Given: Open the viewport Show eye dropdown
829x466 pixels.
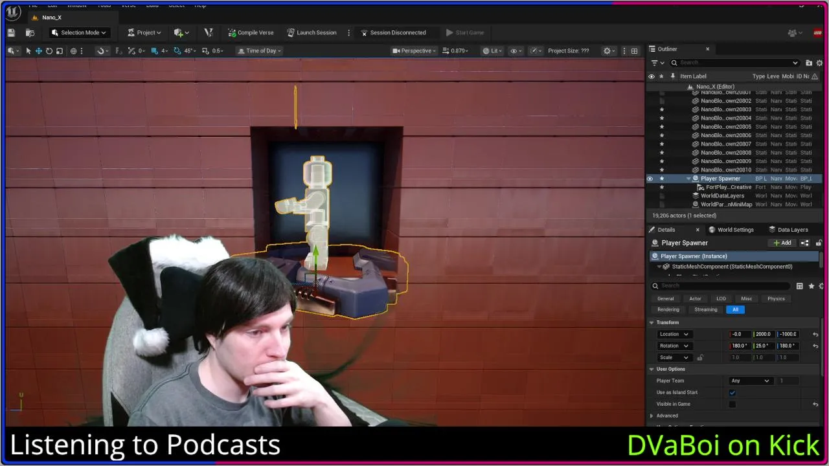Looking at the screenshot, I should pyautogui.click(x=516, y=50).
